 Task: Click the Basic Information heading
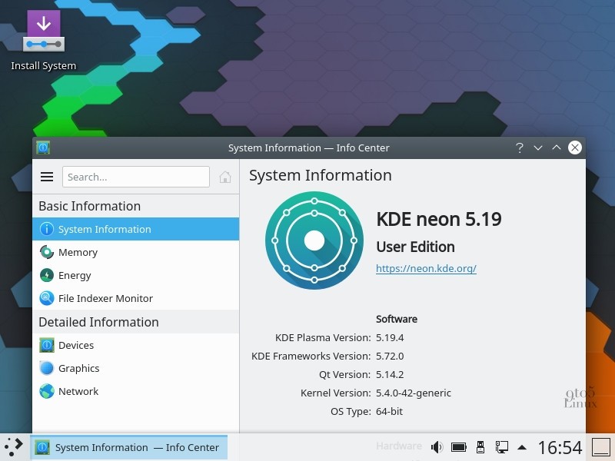pyautogui.click(x=89, y=206)
